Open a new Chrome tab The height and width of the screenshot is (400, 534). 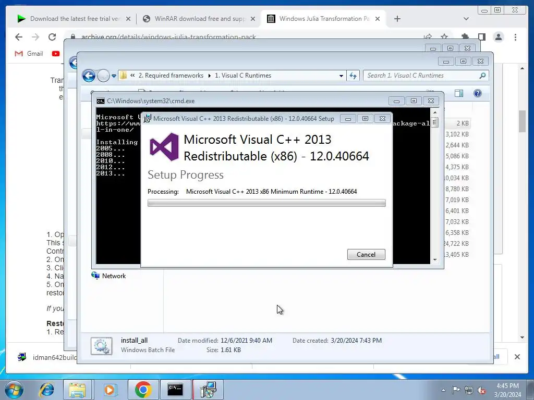(397, 19)
